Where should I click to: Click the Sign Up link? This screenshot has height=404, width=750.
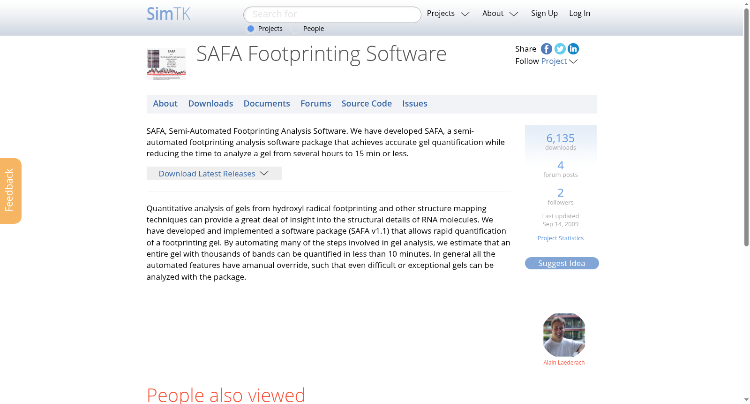pyautogui.click(x=544, y=14)
